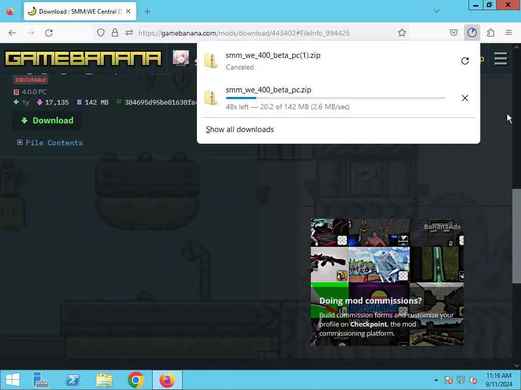Viewport: 521px width, 390px height.
Task: Click Show all downloads
Action: [x=240, y=129]
